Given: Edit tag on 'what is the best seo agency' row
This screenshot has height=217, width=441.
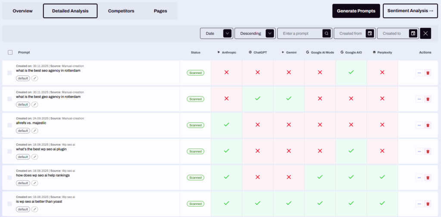Looking at the screenshot, I should pyautogui.click(x=35, y=78).
